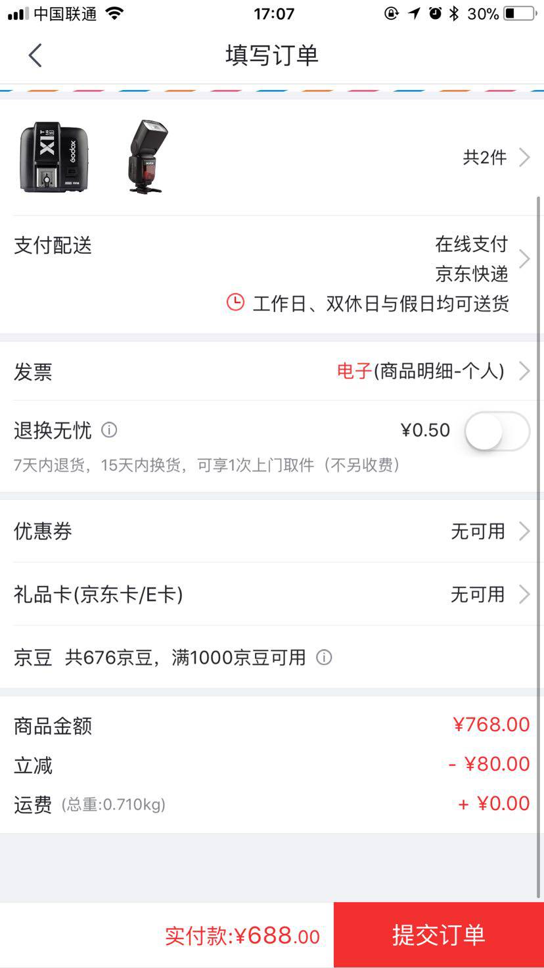Tap the 退换无忧 info icon
The height and width of the screenshot is (968, 544).
[109, 430]
